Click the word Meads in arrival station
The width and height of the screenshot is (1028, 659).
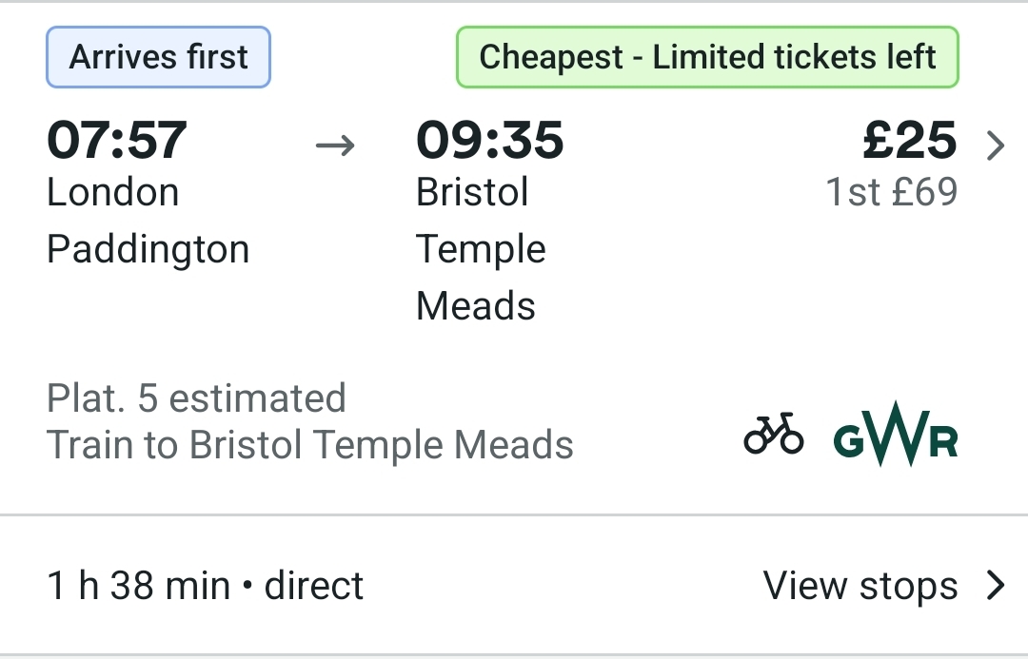(x=476, y=306)
